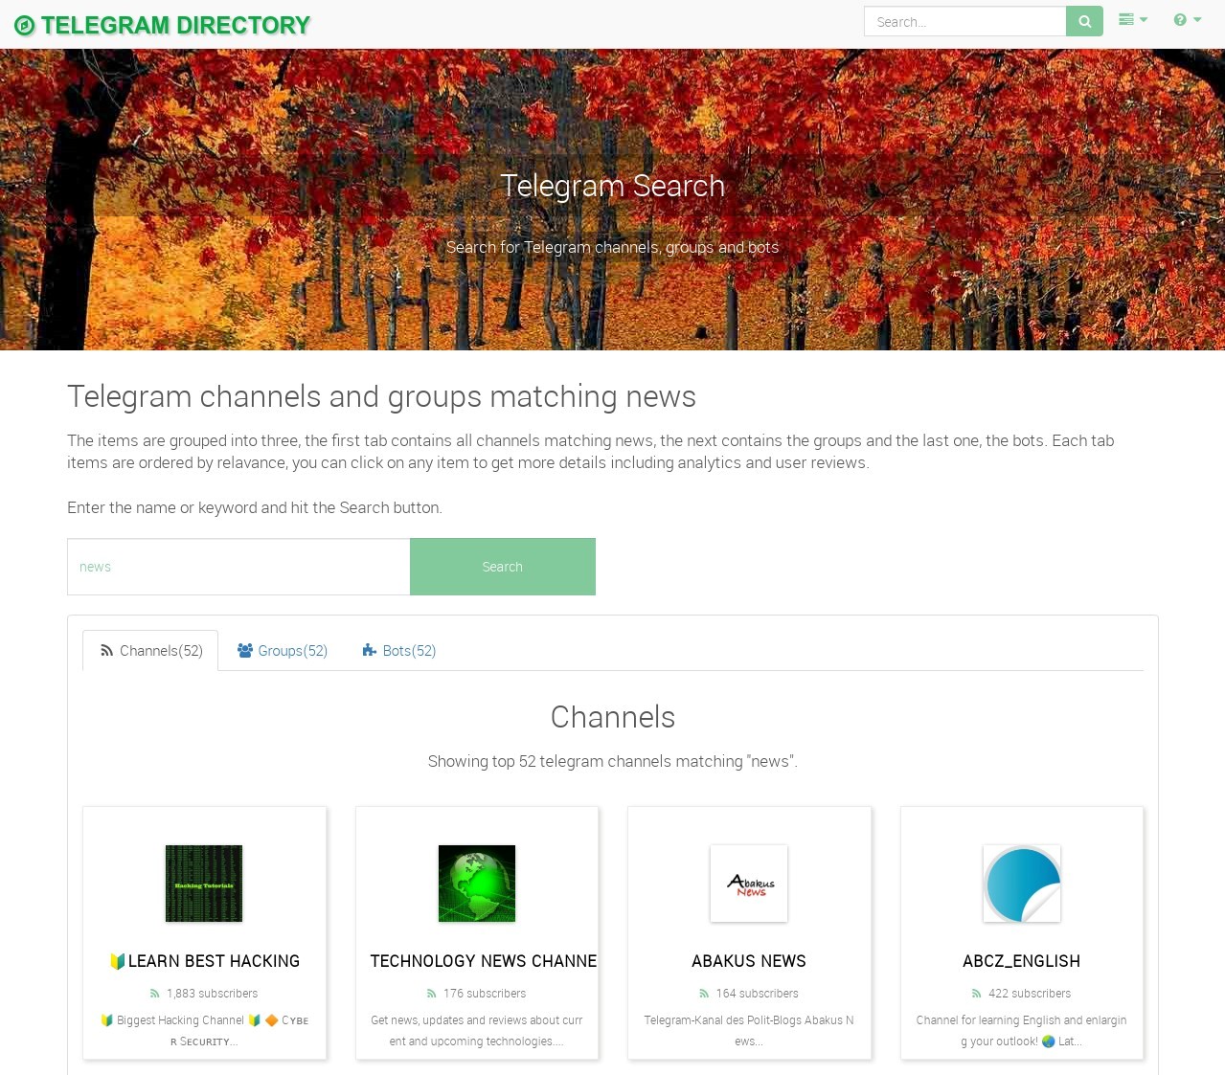Image resolution: width=1225 pixels, height=1075 pixels.
Task: Switch to the Channels(52) tab
Action: coord(150,651)
